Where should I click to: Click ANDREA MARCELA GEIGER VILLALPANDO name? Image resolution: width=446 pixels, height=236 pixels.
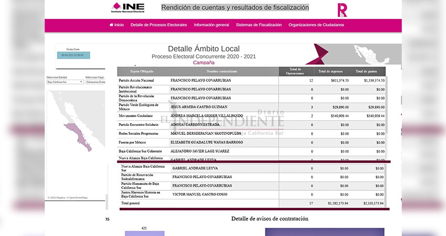pos(207,116)
